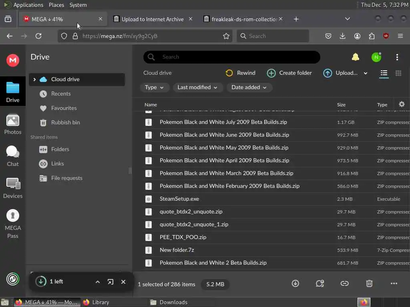Open the Devices section
Viewport: 410px width, 307px height.
[x=12, y=188]
